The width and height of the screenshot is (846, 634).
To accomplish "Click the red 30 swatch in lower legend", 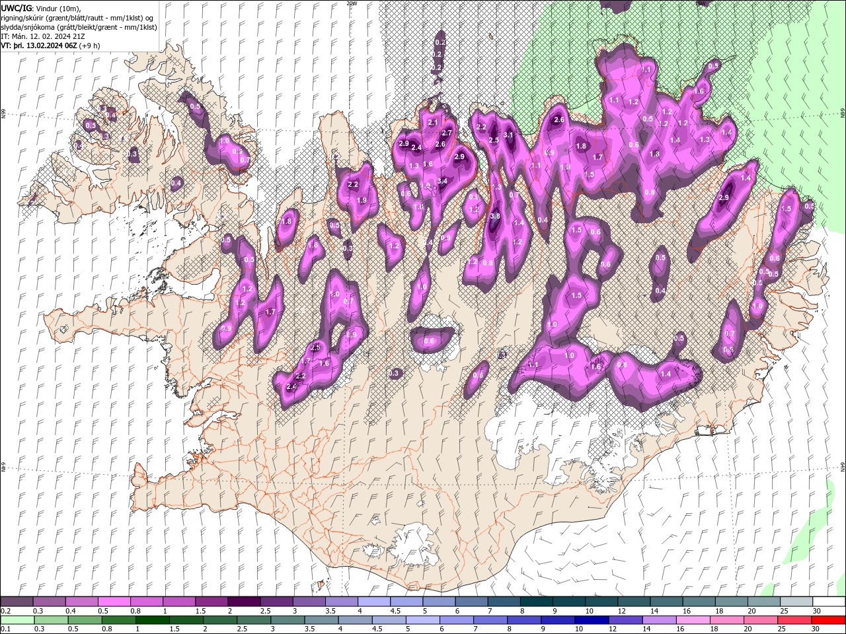I will tap(829, 619).
